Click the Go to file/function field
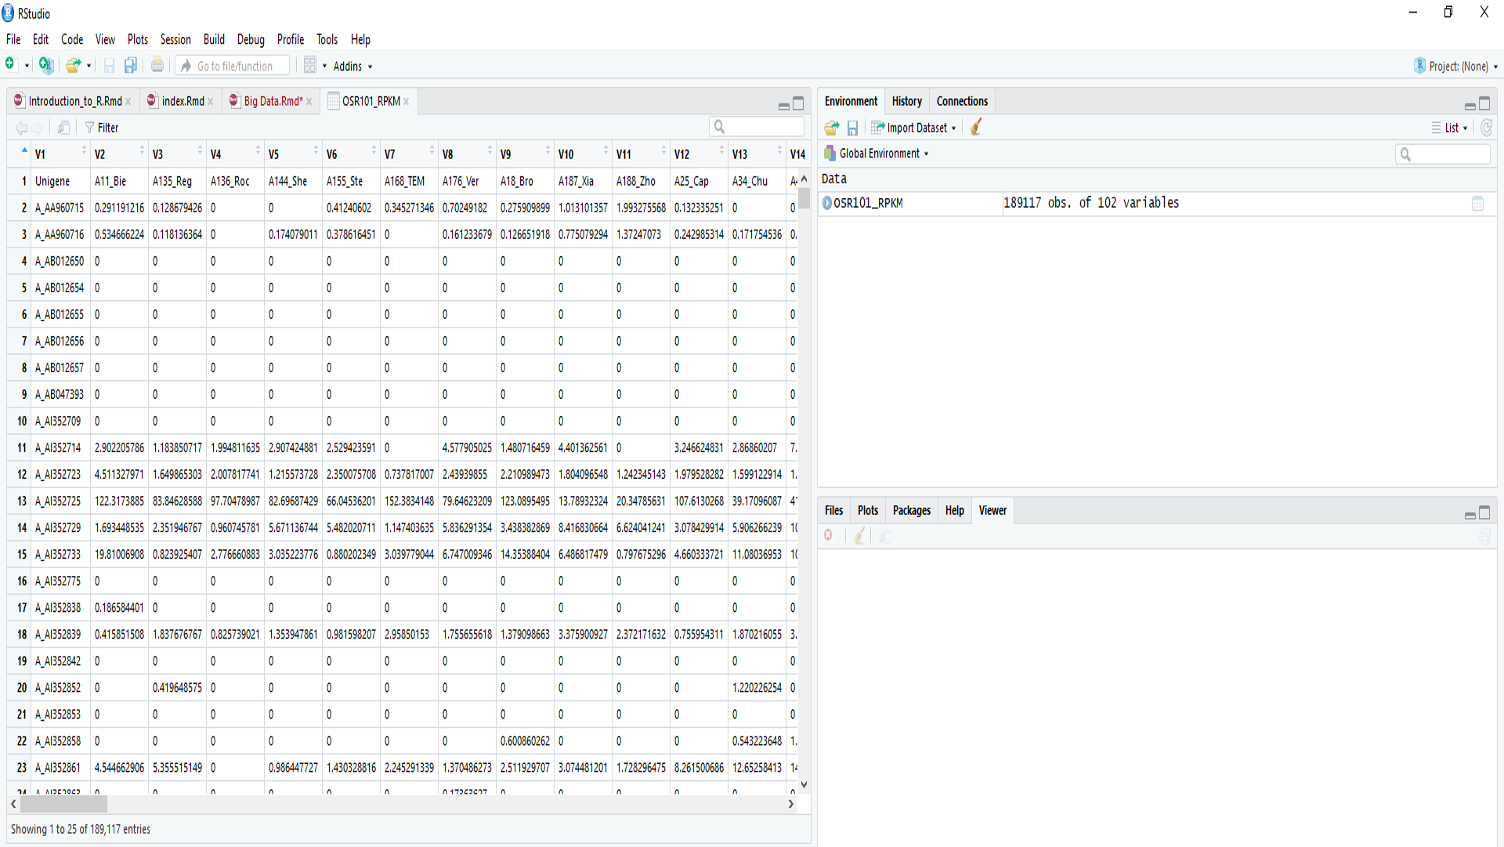Screen dimensions: 1504x847 click(235, 67)
